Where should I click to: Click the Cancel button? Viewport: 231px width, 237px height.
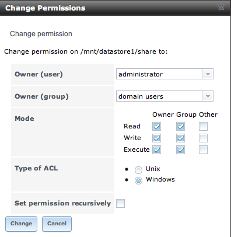[x=57, y=224]
